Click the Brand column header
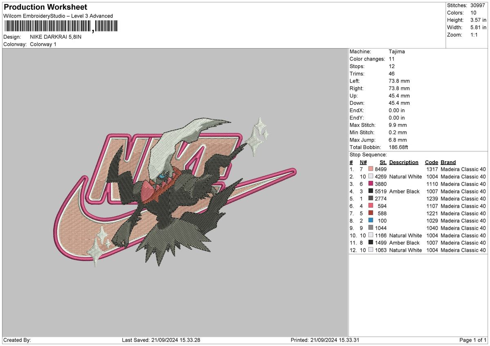Screen dimensions: 490x346 448,162
